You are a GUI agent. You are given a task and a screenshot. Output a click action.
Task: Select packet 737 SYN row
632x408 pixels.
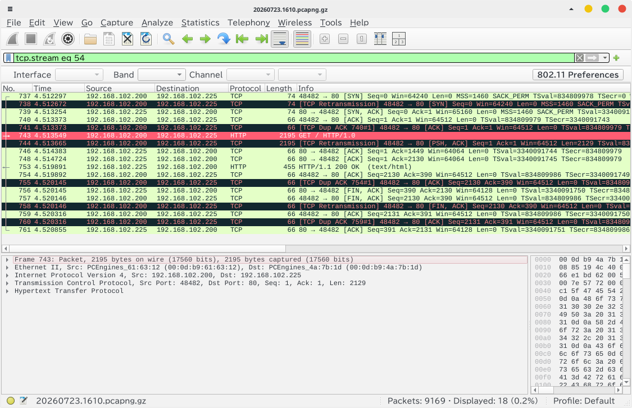[316, 97]
